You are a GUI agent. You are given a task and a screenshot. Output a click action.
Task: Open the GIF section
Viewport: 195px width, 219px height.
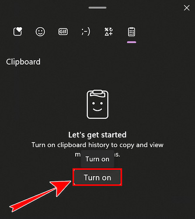(x=63, y=32)
